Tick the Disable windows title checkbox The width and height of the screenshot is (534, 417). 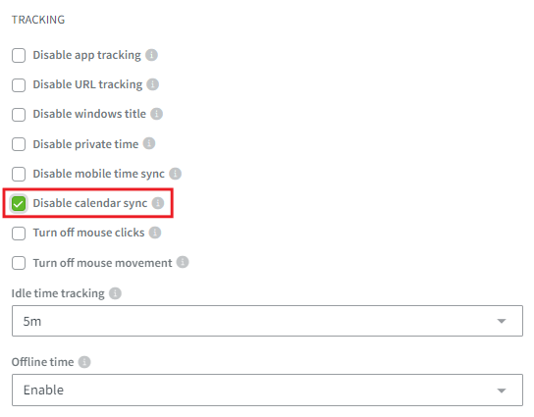[19, 115]
